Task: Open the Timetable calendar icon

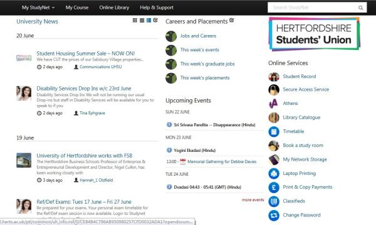Action: tap(274, 131)
